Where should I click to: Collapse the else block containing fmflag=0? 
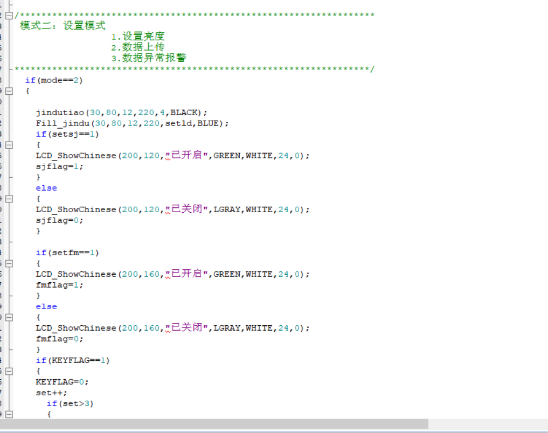(x=9, y=317)
